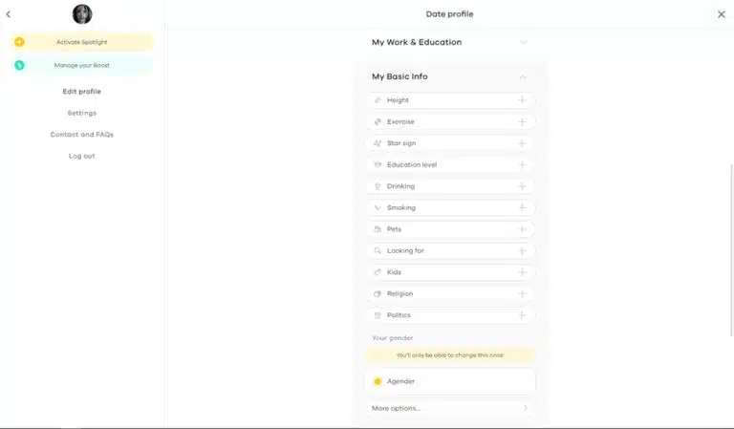Close the Date profile panel

pos(722,14)
